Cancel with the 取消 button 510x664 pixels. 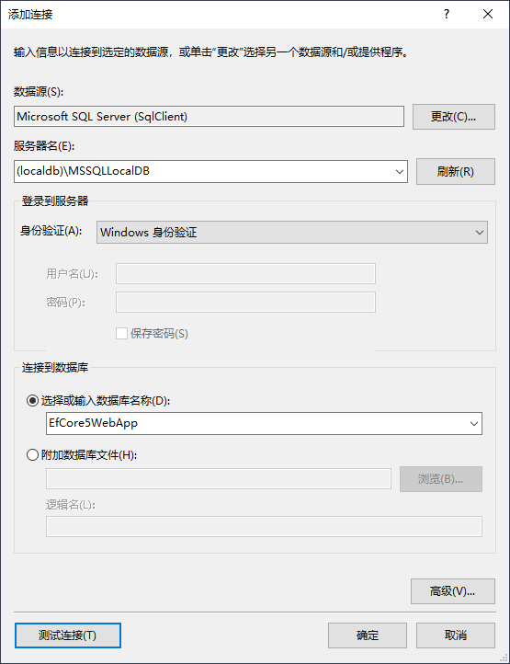(456, 635)
